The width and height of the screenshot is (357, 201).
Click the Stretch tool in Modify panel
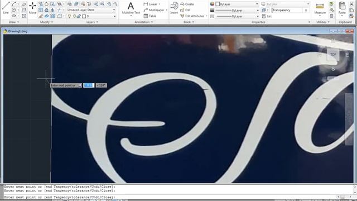[x=52, y=4]
